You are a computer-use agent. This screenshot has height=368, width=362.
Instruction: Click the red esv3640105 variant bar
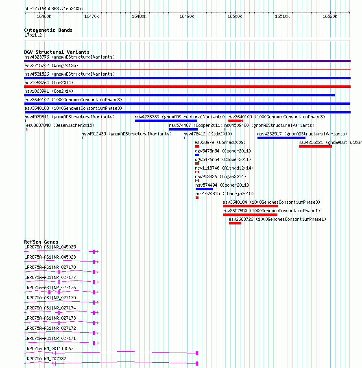[235, 121]
